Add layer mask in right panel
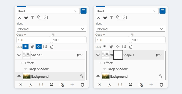Viewport: 182px width, 94px height. pyautogui.click(x=120, y=85)
